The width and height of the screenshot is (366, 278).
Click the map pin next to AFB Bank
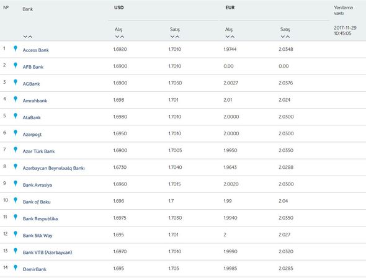coord(16,65)
